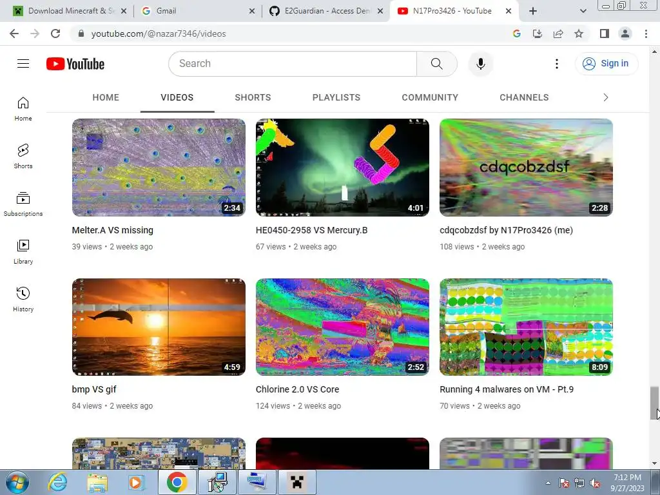Screen dimensions: 660x495
Task: Open the Windows Start button
Action: (17, 482)
